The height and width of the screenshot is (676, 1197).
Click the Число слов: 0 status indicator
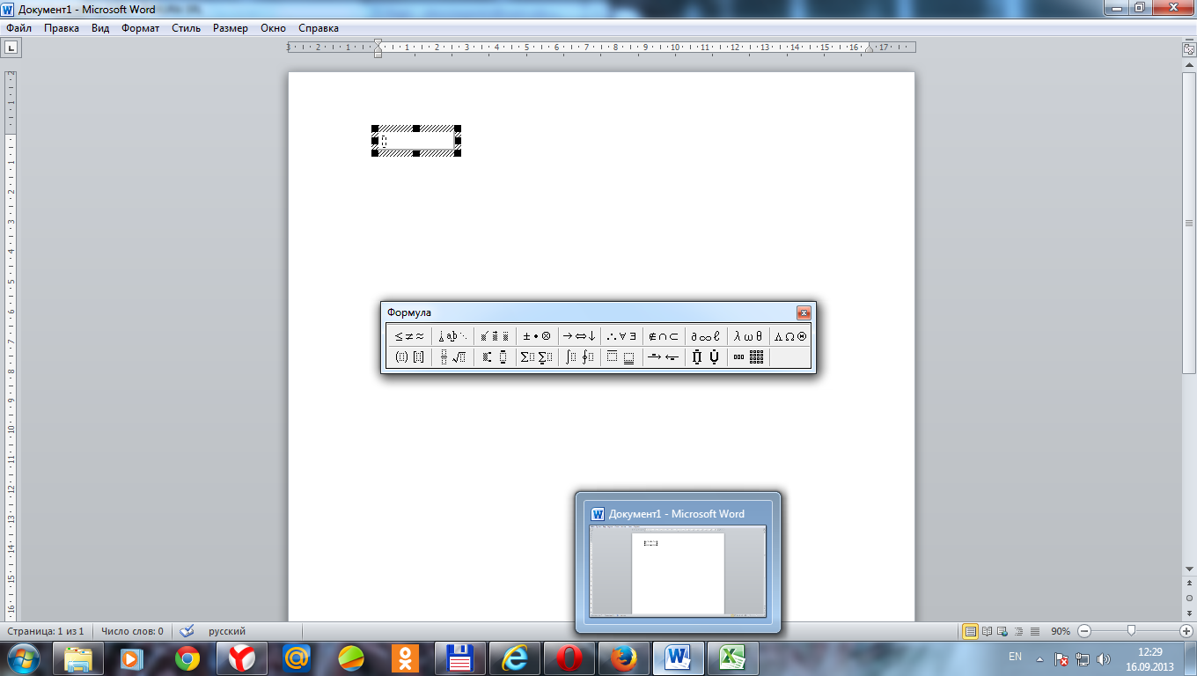(132, 631)
